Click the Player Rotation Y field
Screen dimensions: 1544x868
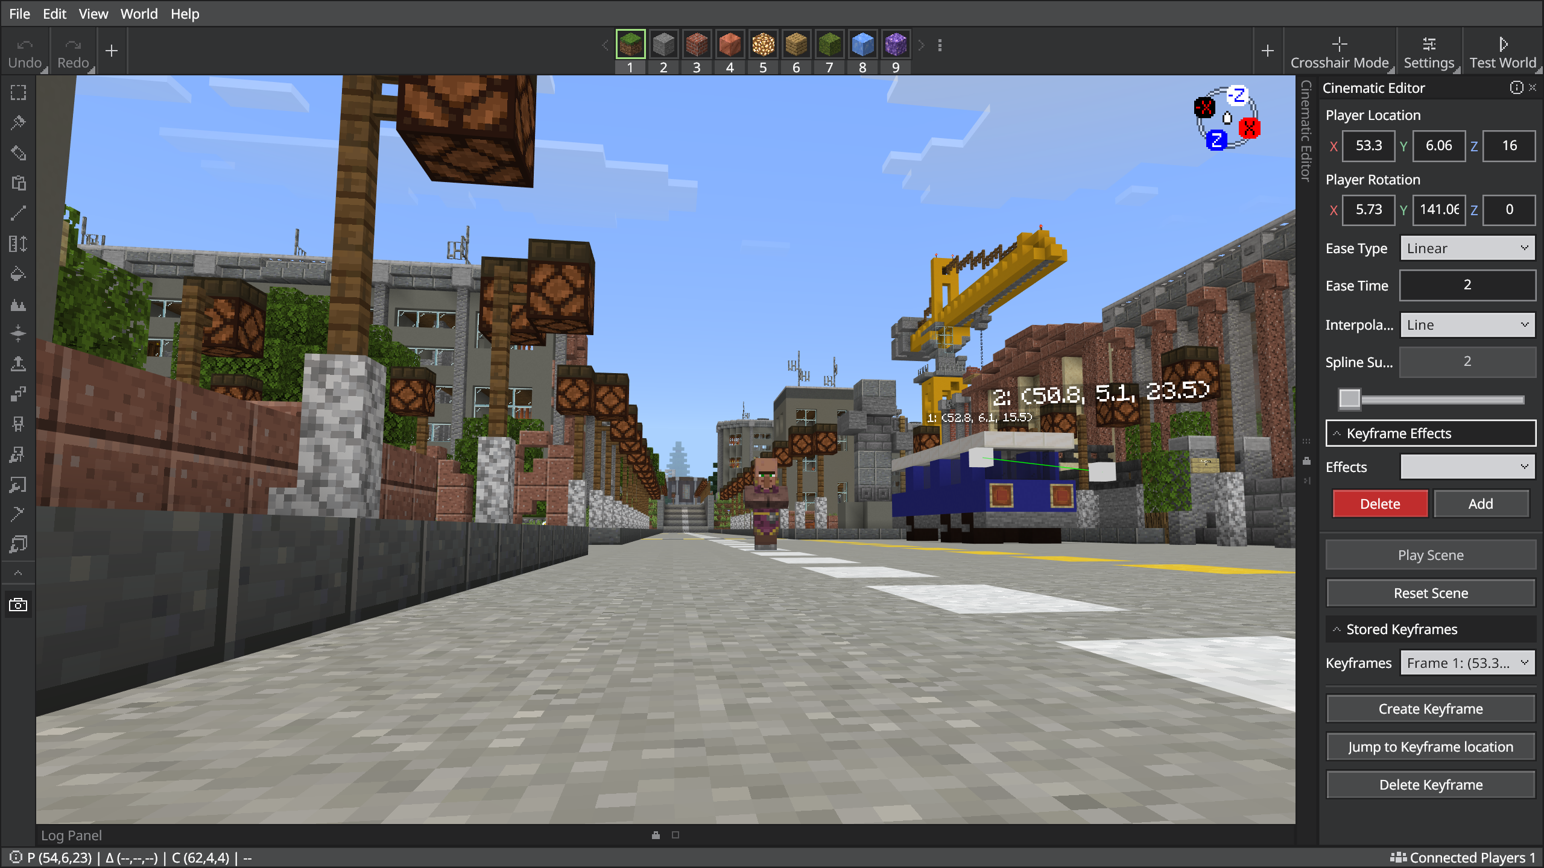point(1439,210)
